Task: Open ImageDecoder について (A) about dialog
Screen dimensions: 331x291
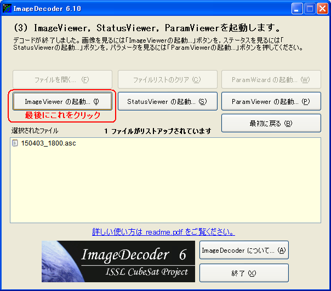Action: (244, 251)
